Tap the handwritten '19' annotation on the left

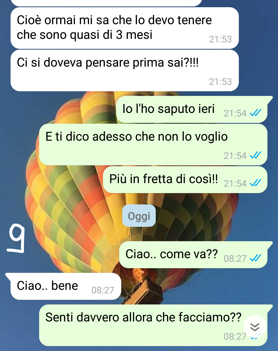click(x=16, y=238)
